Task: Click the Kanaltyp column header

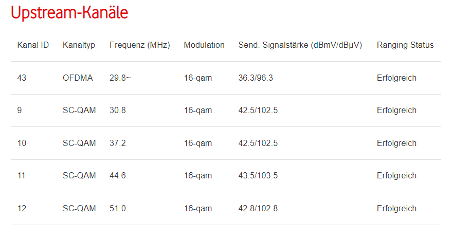Action: (79, 45)
